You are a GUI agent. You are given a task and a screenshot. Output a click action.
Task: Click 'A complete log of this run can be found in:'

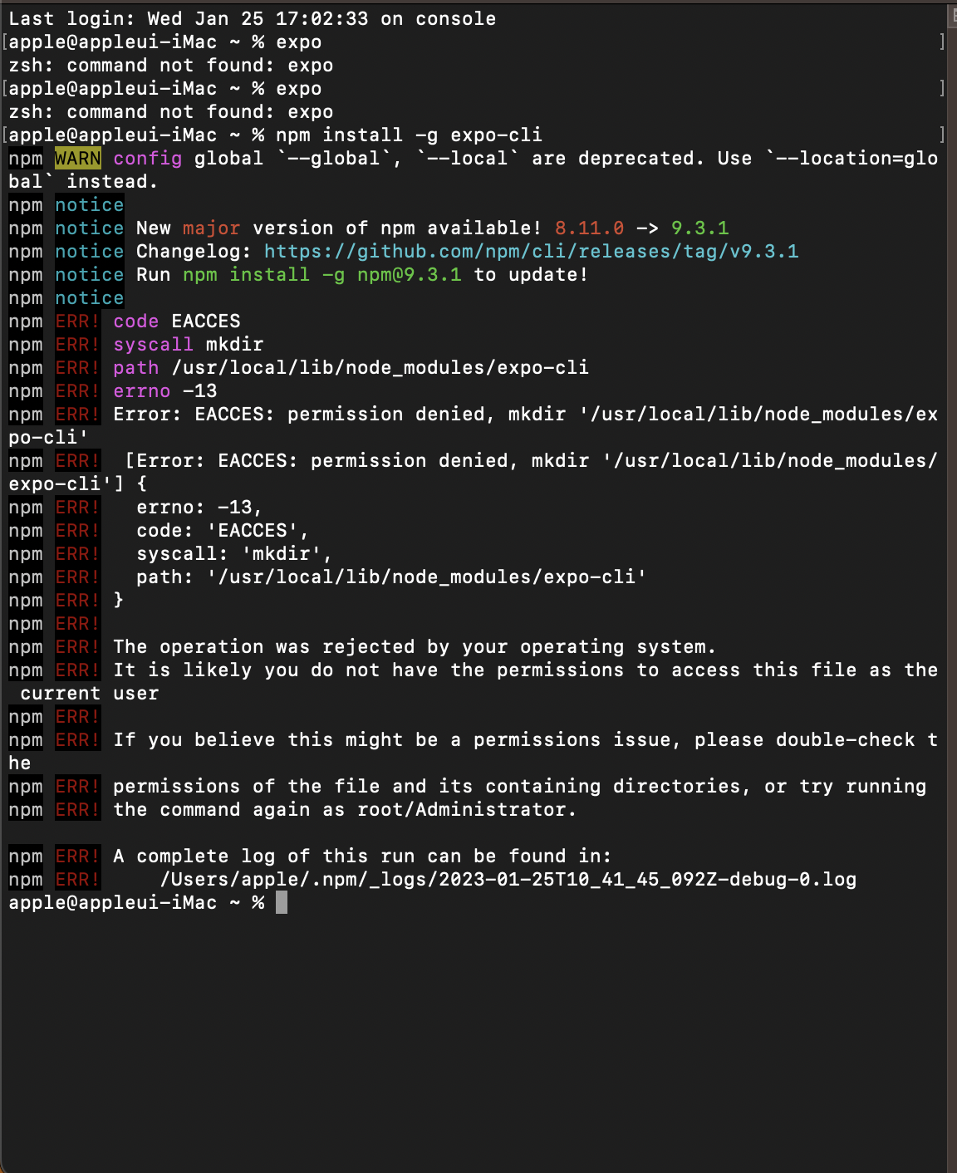click(x=363, y=856)
